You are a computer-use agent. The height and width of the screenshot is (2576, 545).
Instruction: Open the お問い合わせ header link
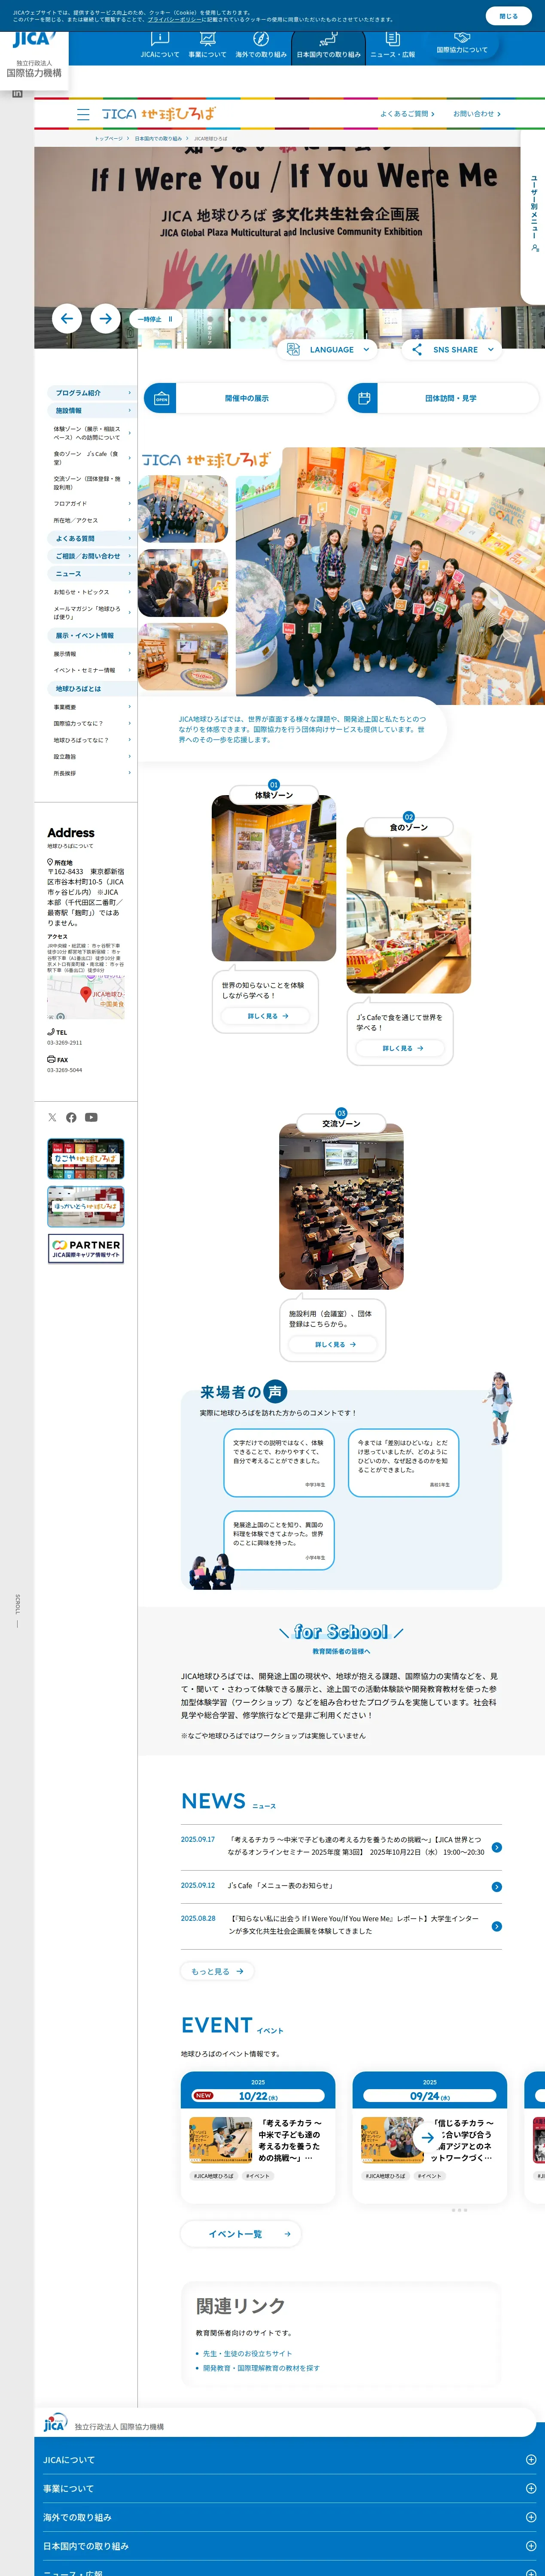(x=477, y=114)
